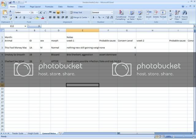The image size is (196, 139).
Task: Toggle Bold formatting
Action: click(16, 17)
